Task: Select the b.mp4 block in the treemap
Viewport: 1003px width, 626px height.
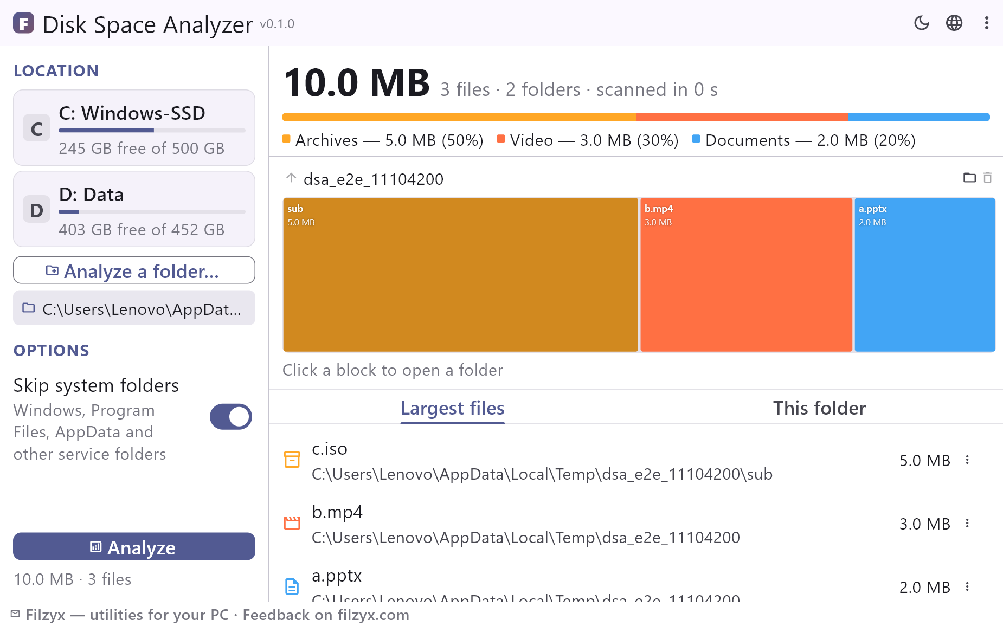Action: click(746, 275)
